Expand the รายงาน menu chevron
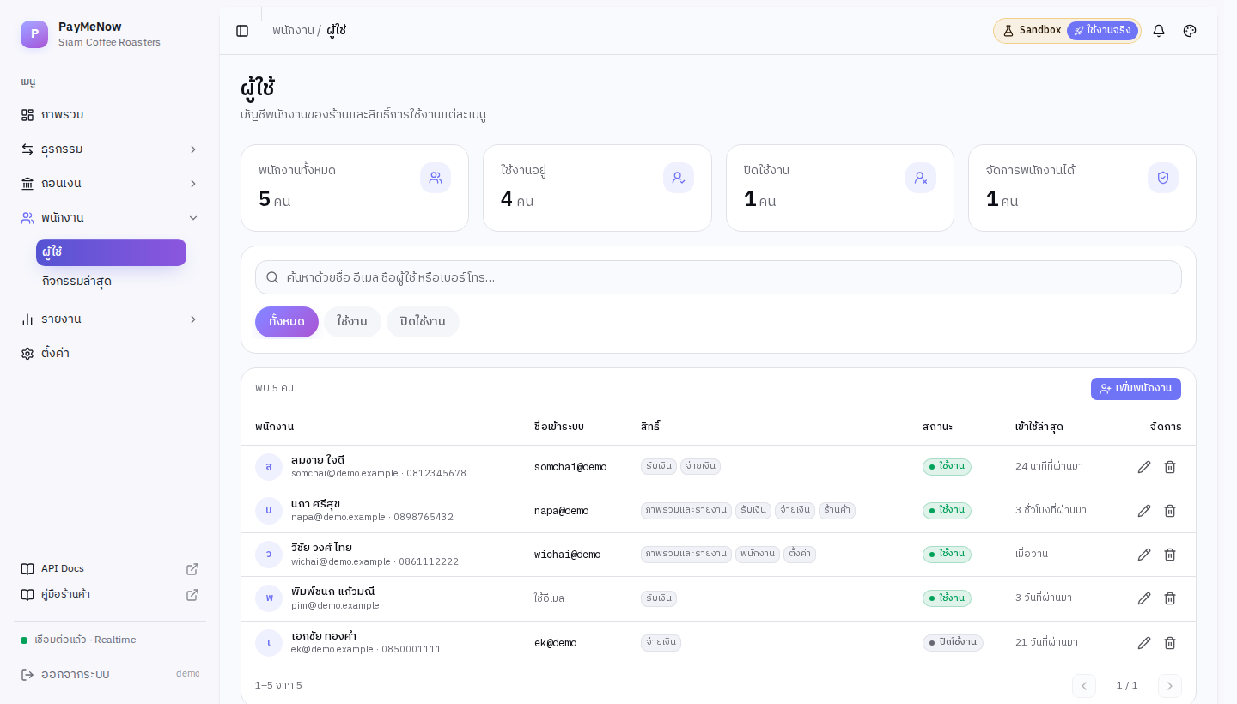 (193, 319)
